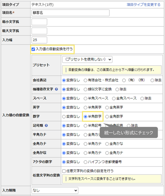
Task: Click the 最大文字長 input field
Action: pos(39,31)
